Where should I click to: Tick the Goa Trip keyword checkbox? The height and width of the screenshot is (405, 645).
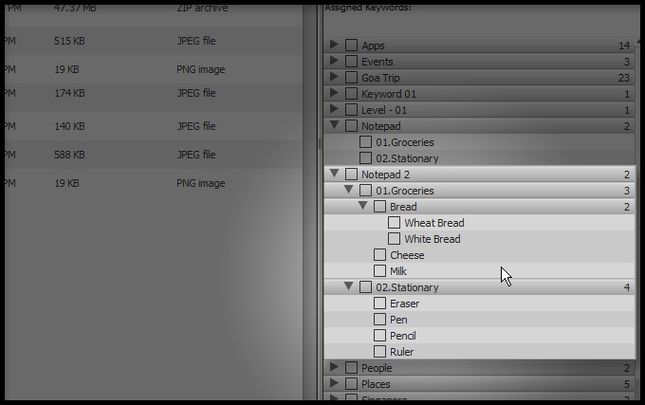351,78
